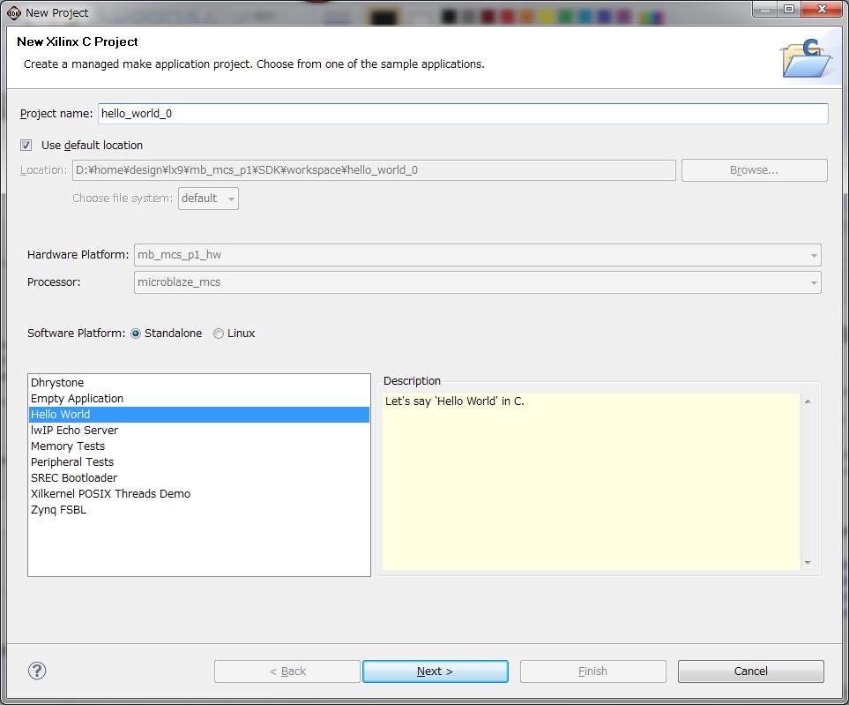
Task: Open the Hardware Platform dropdown
Action: tap(477, 255)
